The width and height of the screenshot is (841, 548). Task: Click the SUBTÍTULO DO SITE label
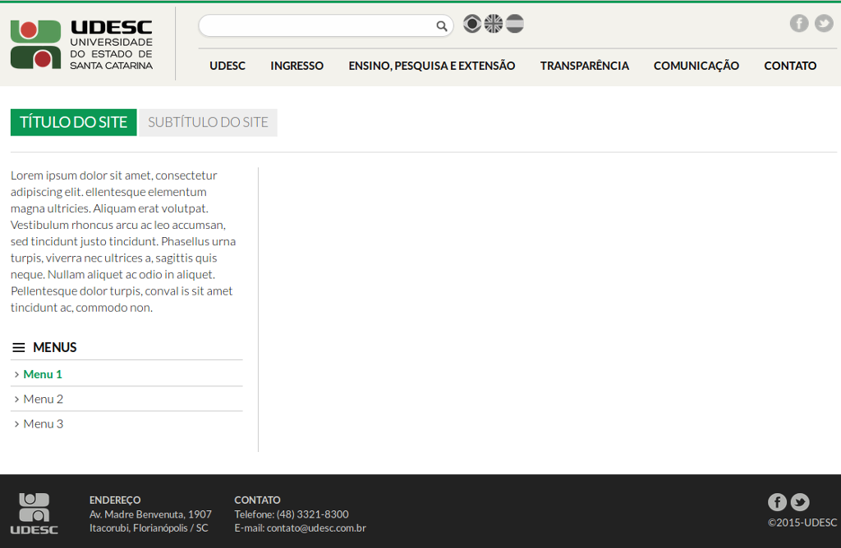208,122
